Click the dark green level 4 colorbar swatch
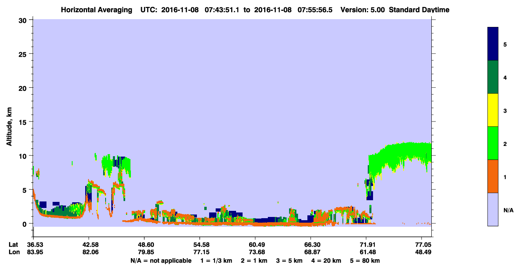 493,77
